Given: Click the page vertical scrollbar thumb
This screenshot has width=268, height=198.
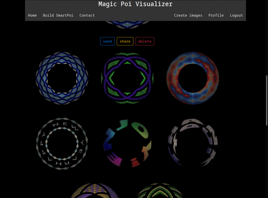Looking at the screenshot, I should (267, 100).
